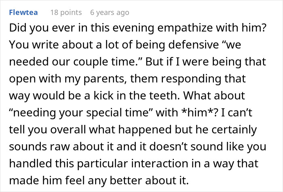Viewport: 283px width, 192px height.
Task: Click the 6 years ago timestamp
Action: [110, 13]
